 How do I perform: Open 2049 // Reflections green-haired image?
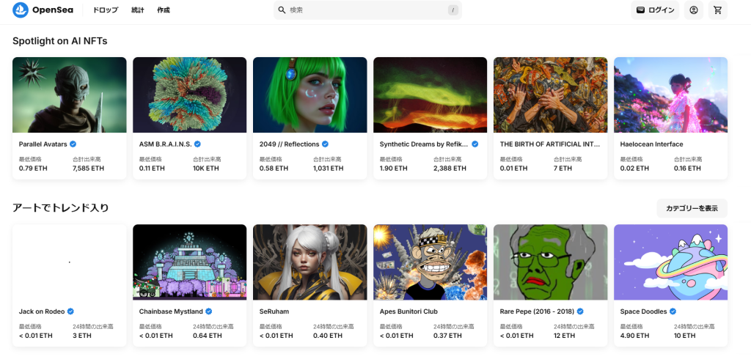(x=309, y=95)
